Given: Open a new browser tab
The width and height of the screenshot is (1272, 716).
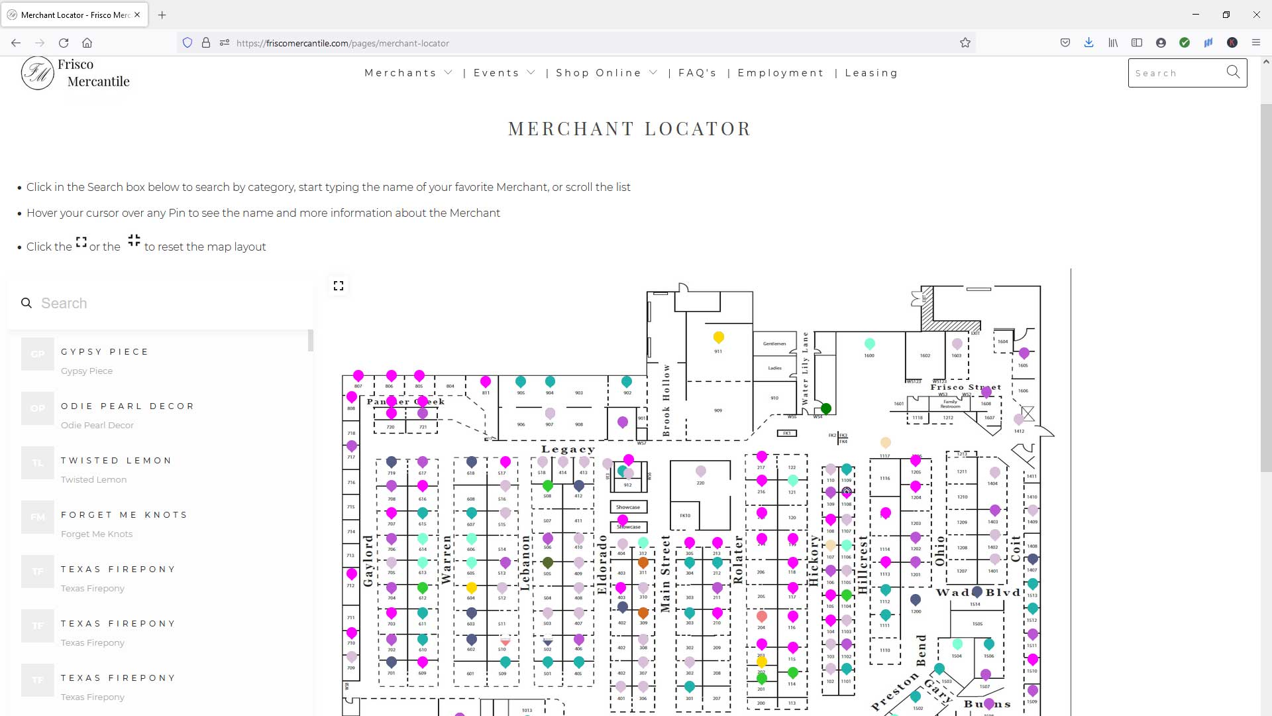Looking at the screenshot, I should [x=162, y=15].
